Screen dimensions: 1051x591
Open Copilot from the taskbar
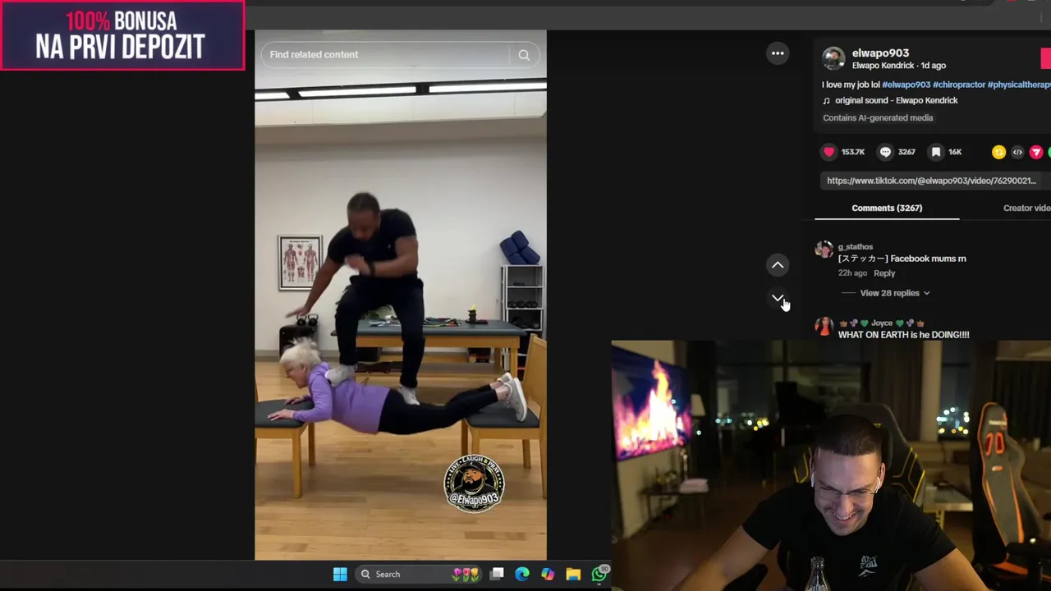point(548,574)
